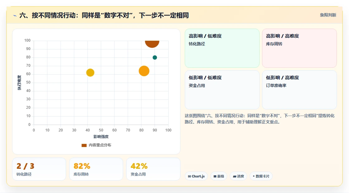Click the 2 / 3 转化路径 stat card

coord(39,169)
